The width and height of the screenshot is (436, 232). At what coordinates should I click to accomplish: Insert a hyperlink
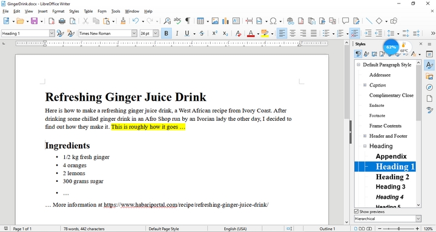290,21
